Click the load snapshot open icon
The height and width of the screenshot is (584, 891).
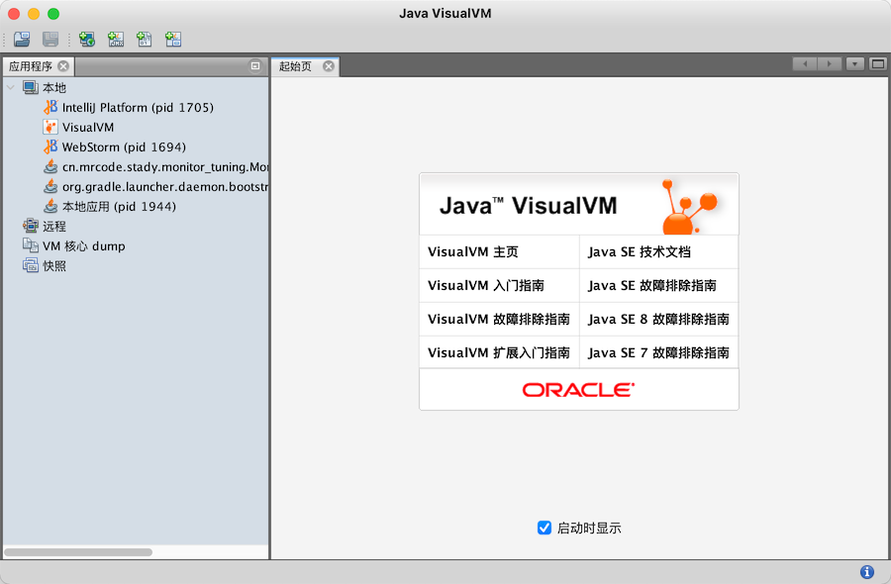pyautogui.click(x=20, y=39)
